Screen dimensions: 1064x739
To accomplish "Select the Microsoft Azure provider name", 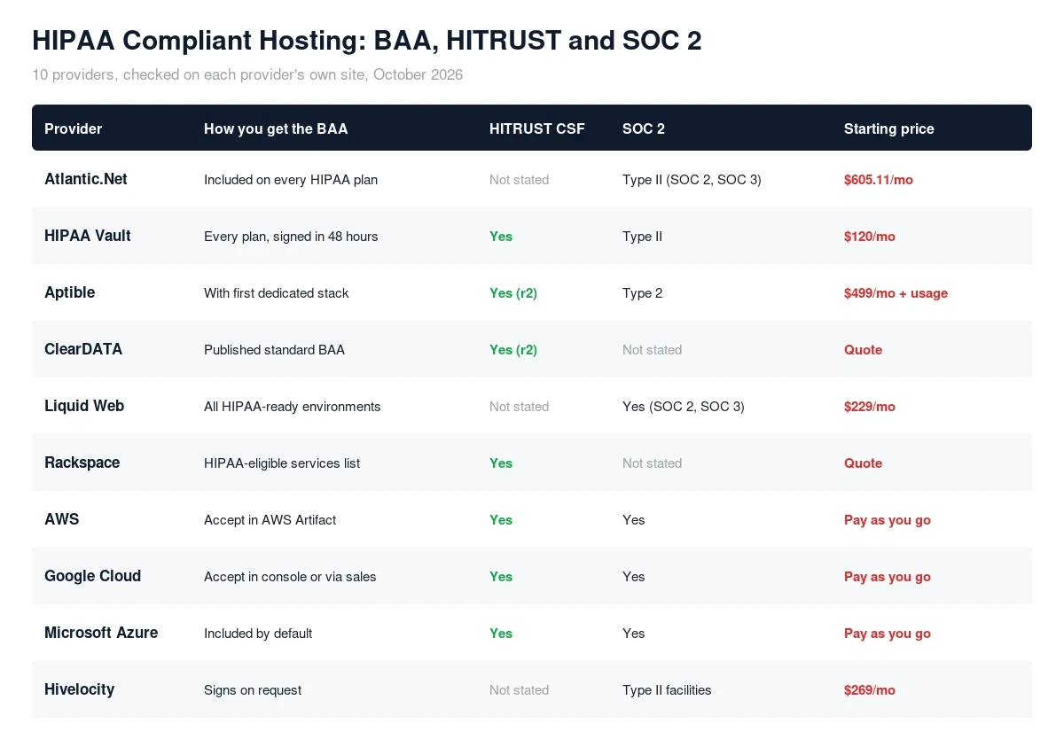I will point(101,633).
